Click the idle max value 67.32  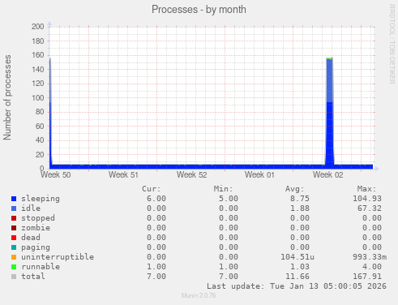370,208
